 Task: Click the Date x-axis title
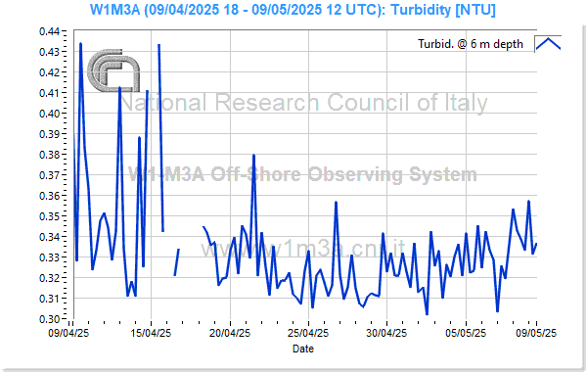(x=303, y=349)
